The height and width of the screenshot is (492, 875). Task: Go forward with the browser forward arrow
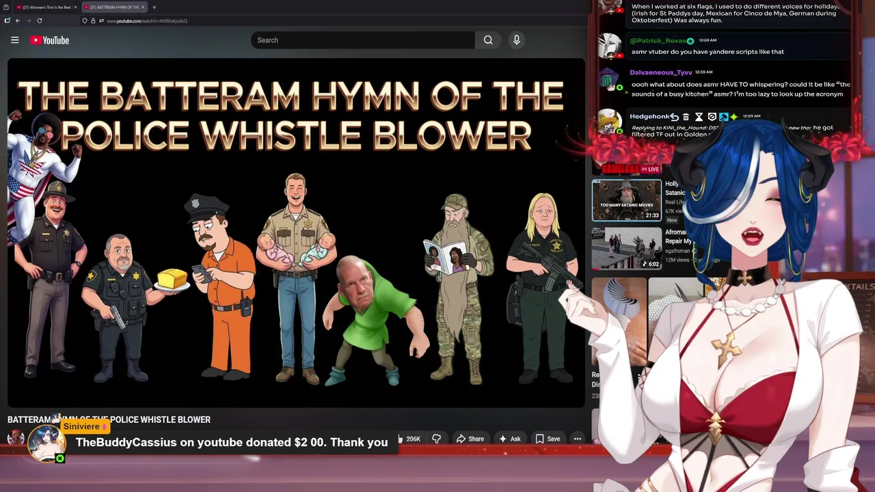point(29,20)
